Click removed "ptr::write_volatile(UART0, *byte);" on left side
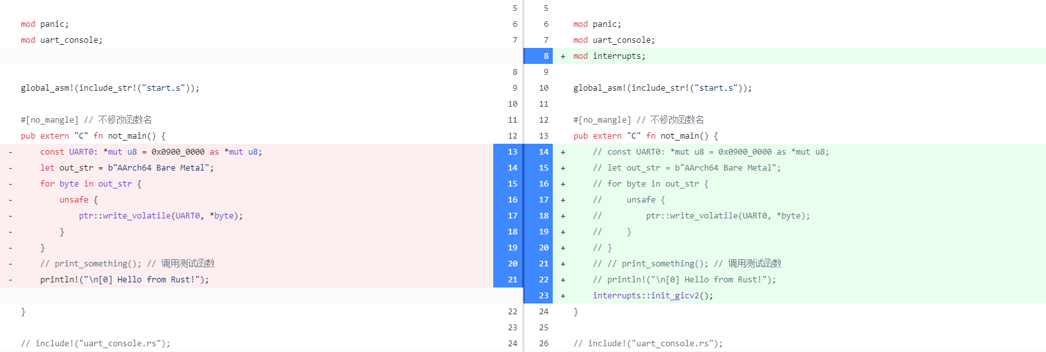This screenshot has width=1046, height=352. click(161, 216)
